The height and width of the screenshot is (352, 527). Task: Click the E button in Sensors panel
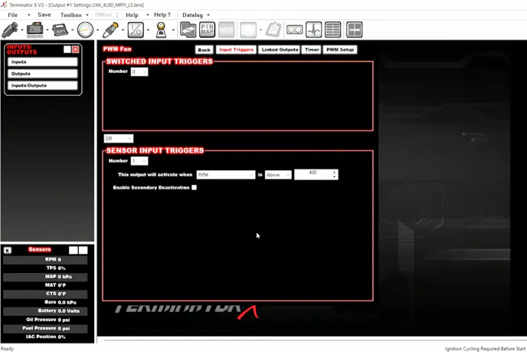coord(8,250)
